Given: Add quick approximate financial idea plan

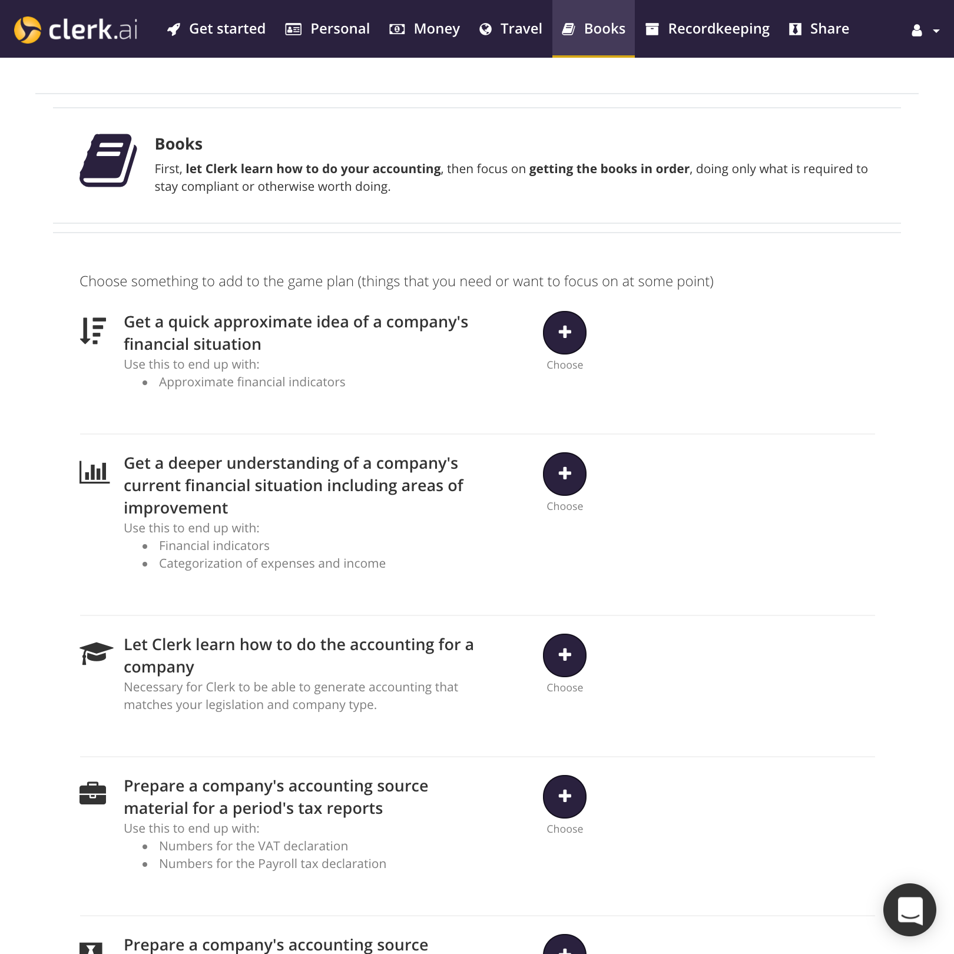Looking at the screenshot, I should (564, 333).
